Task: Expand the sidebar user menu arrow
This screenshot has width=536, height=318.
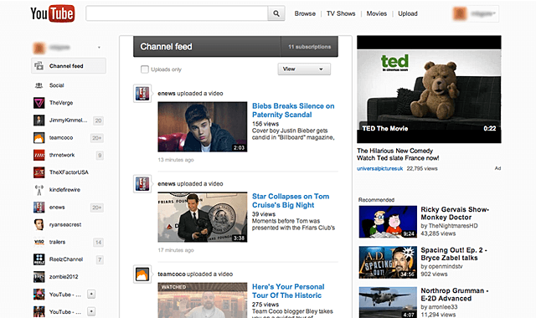Action: (x=99, y=48)
